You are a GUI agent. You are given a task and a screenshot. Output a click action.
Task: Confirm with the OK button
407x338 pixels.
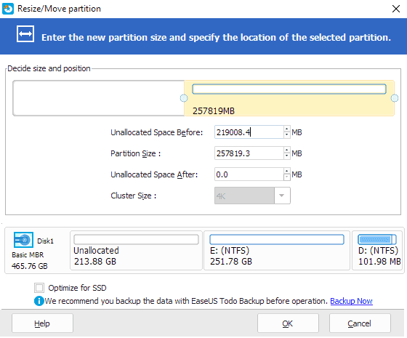[288, 323]
